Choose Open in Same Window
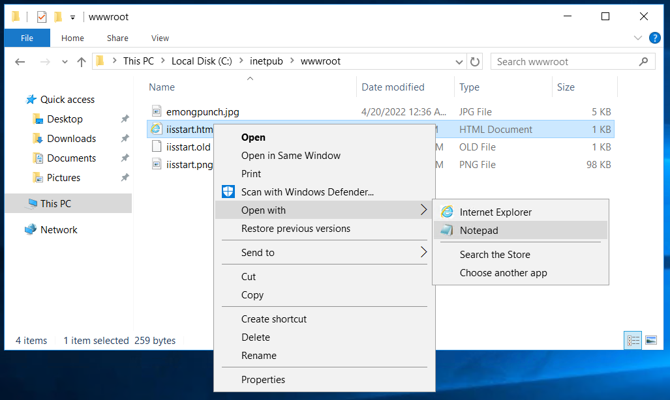Image resolution: width=670 pixels, height=400 pixels. pyautogui.click(x=324, y=156)
